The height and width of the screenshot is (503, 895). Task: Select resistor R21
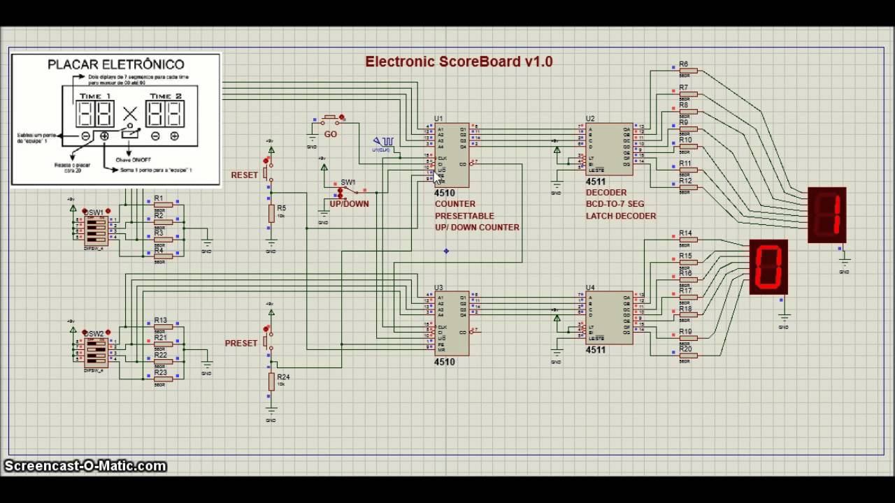(x=163, y=344)
